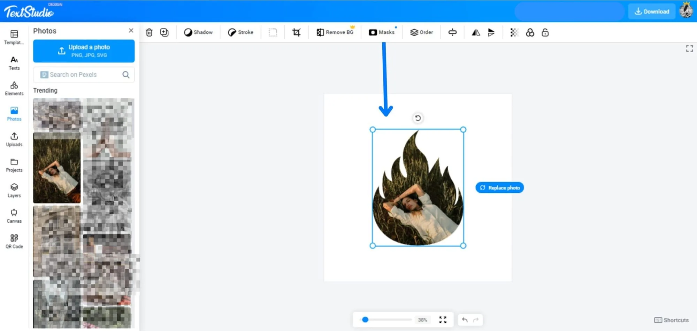Flip the image vertically

(491, 32)
